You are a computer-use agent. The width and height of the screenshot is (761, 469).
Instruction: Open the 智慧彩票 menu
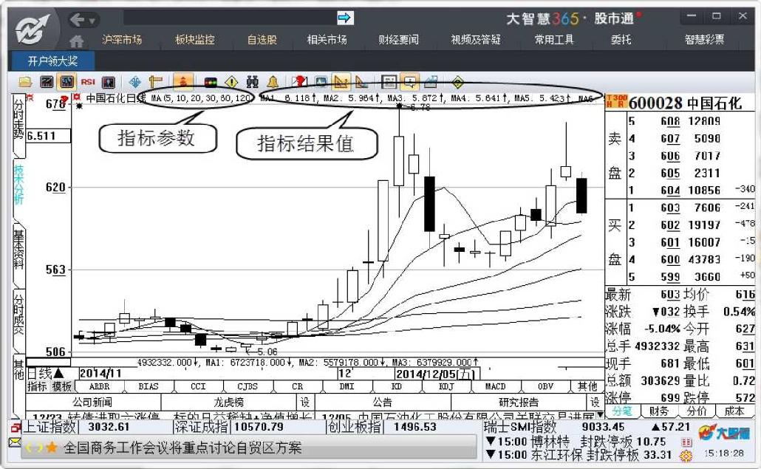click(704, 40)
